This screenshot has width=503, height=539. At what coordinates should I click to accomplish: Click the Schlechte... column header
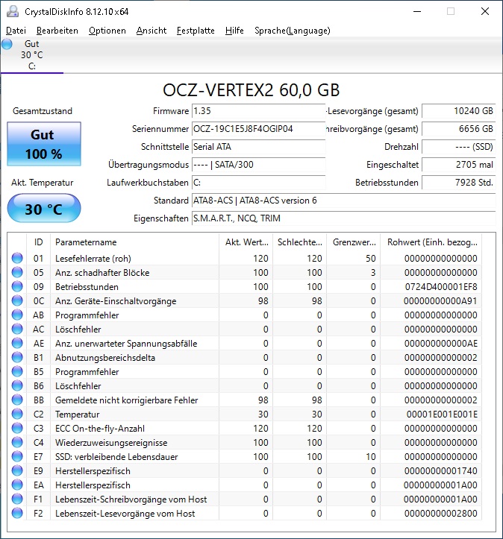click(299, 242)
